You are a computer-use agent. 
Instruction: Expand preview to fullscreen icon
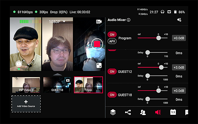99,65
